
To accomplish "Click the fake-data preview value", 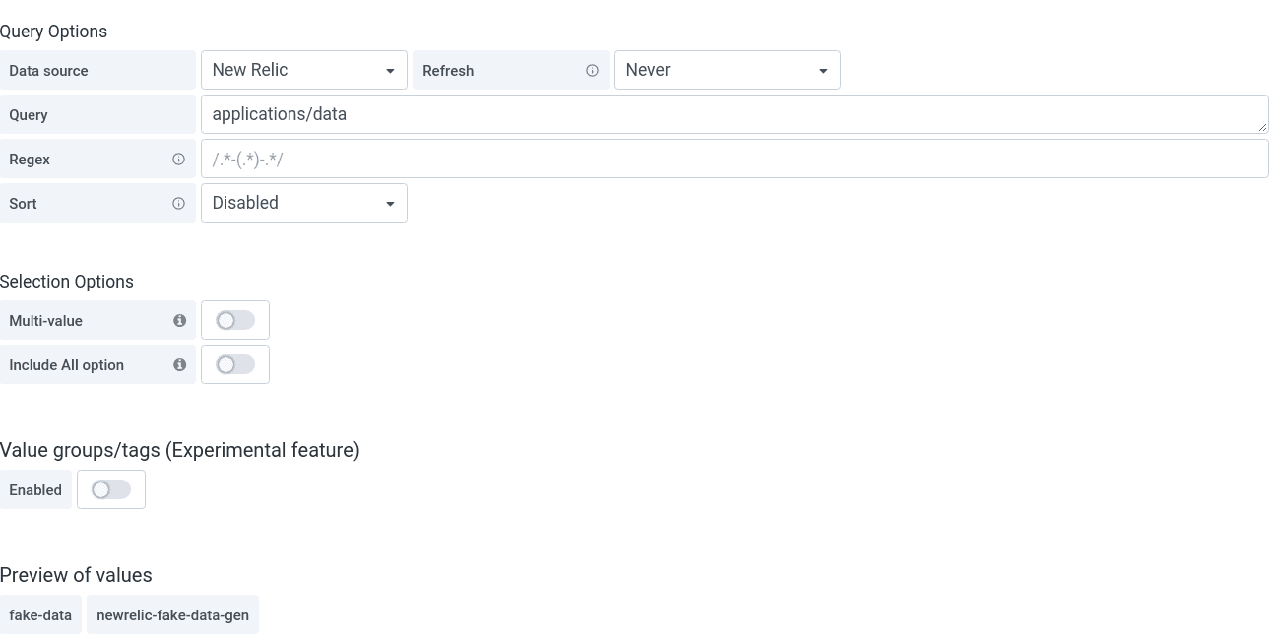I will 40,615.
